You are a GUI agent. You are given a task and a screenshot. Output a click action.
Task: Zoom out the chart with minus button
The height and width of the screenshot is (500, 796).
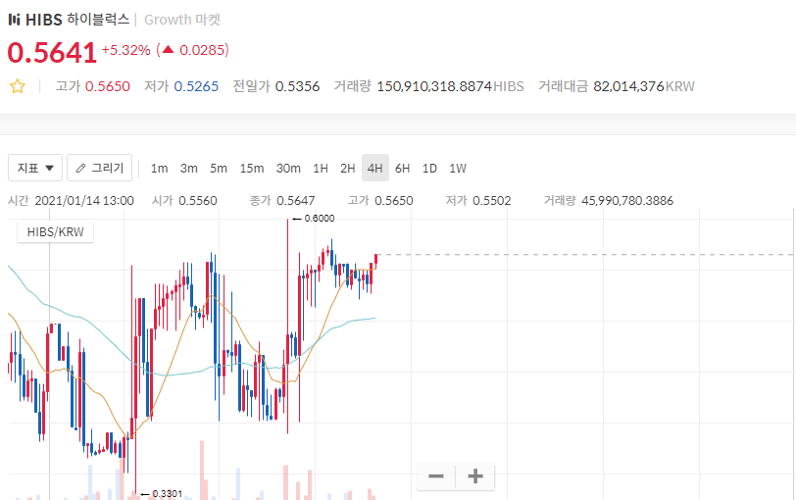pos(436,476)
